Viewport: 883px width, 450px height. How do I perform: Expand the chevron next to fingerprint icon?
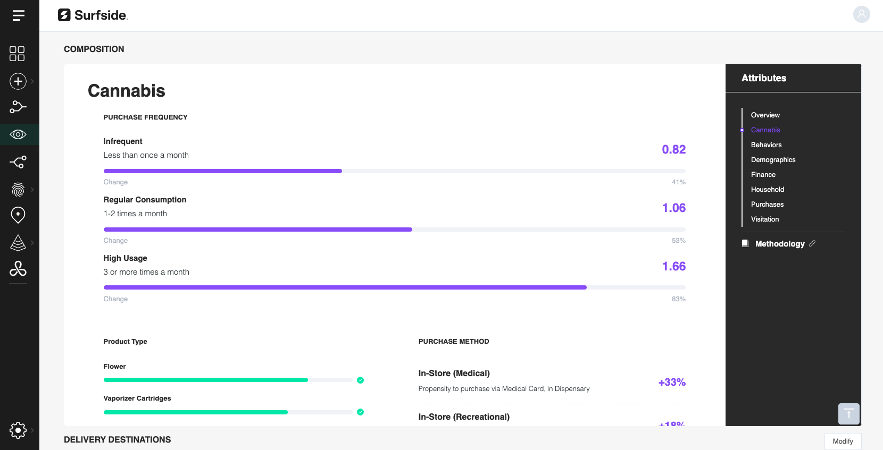[32, 190]
